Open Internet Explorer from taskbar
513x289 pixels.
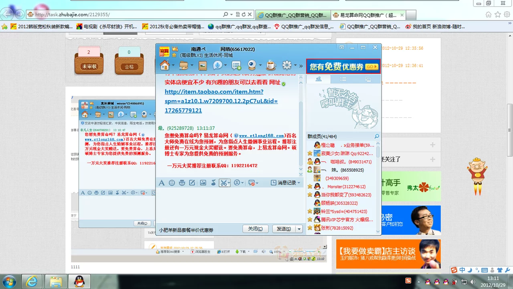pos(32,282)
